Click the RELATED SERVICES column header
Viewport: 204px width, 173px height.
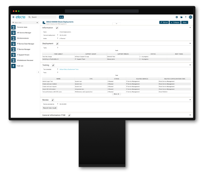pyautogui.click(x=142, y=79)
